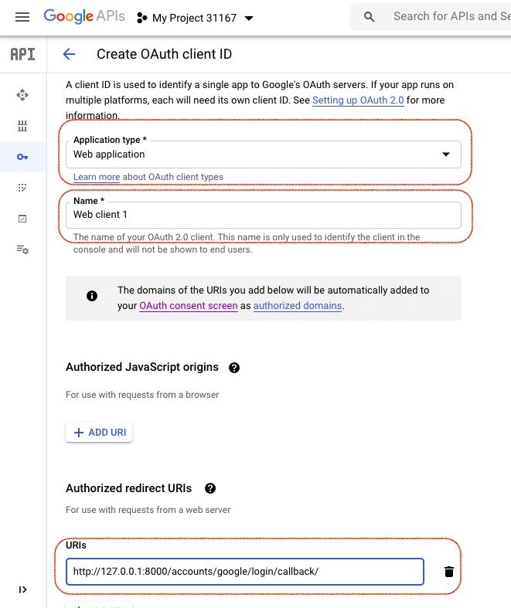The width and height of the screenshot is (511, 608).
Task: Expand the sidebar with the bottom chevron
Action: click(x=22, y=589)
